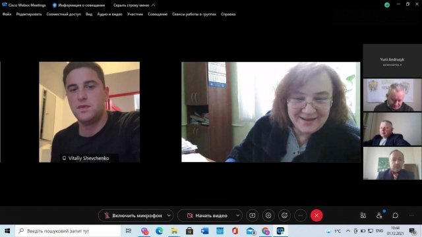Select Yurii Andrusyk participant tile
The height and width of the screenshot is (237, 422).
[x=392, y=61]
